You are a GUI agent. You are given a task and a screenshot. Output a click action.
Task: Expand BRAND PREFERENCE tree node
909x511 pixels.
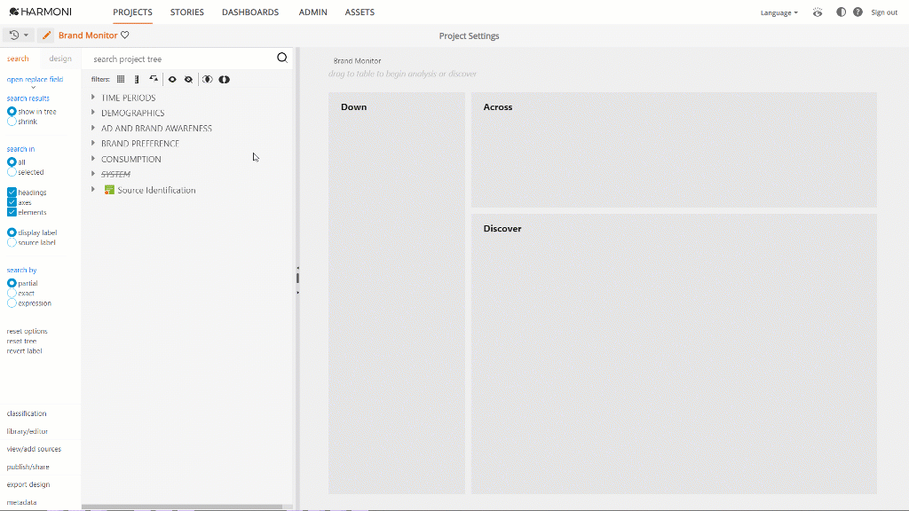point(92,143)
